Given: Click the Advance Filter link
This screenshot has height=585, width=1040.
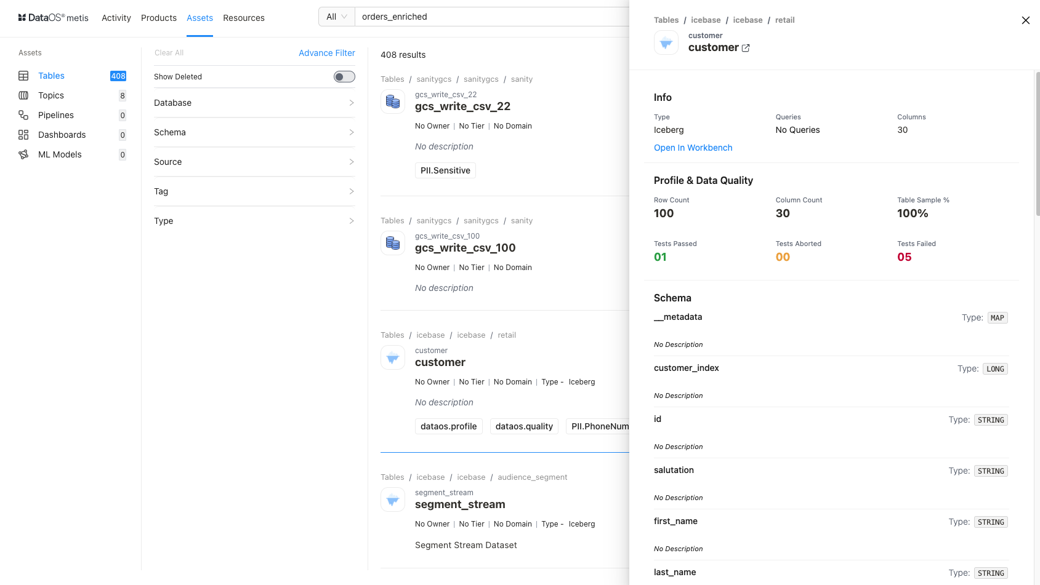Looking at the screenshot, I should click(327, 53).
